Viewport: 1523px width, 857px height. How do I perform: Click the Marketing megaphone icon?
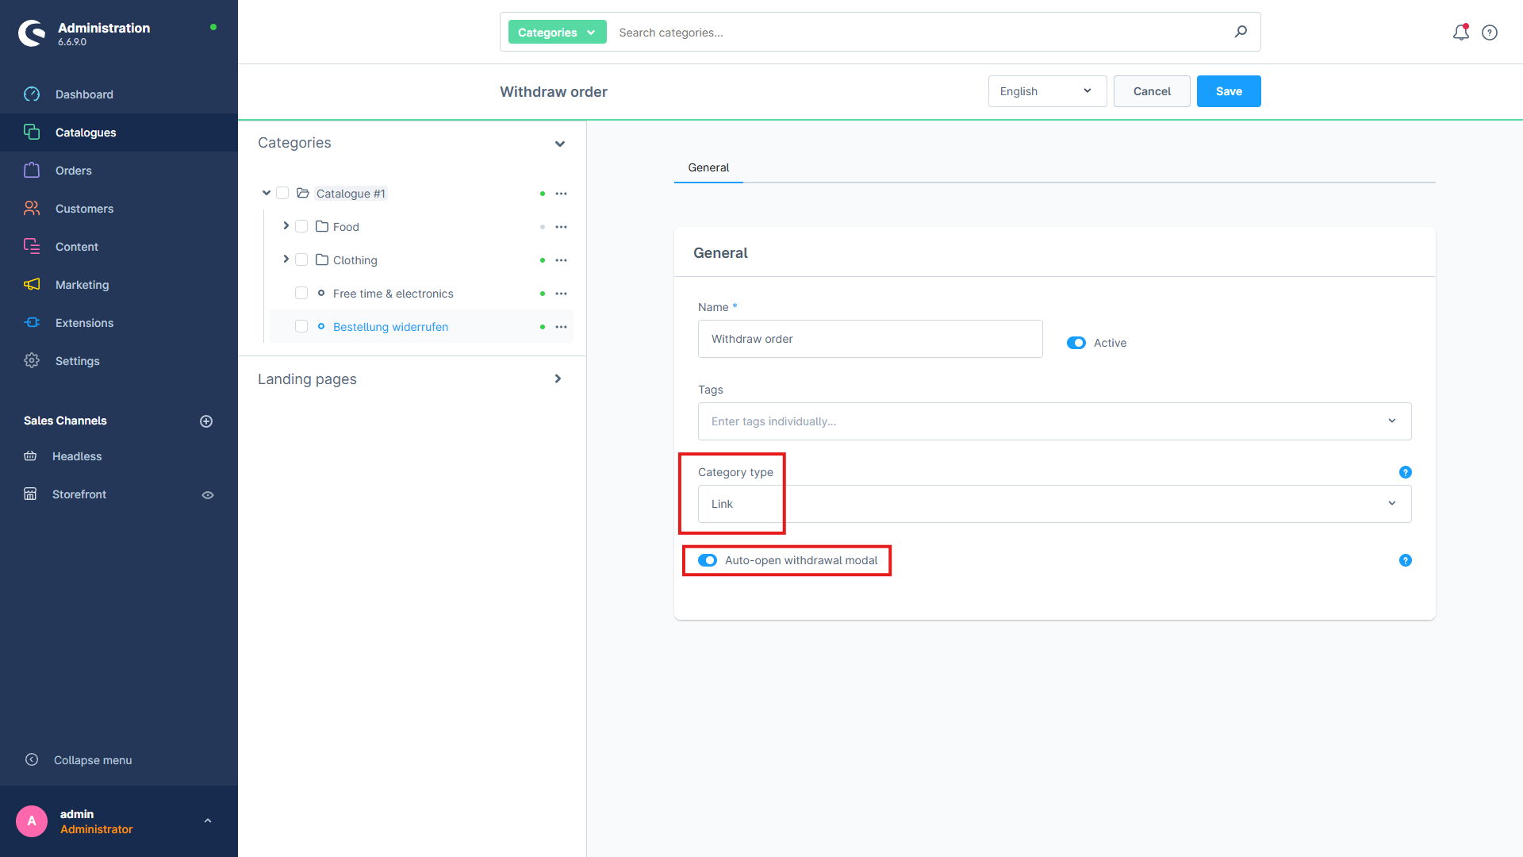pos(32,285)
